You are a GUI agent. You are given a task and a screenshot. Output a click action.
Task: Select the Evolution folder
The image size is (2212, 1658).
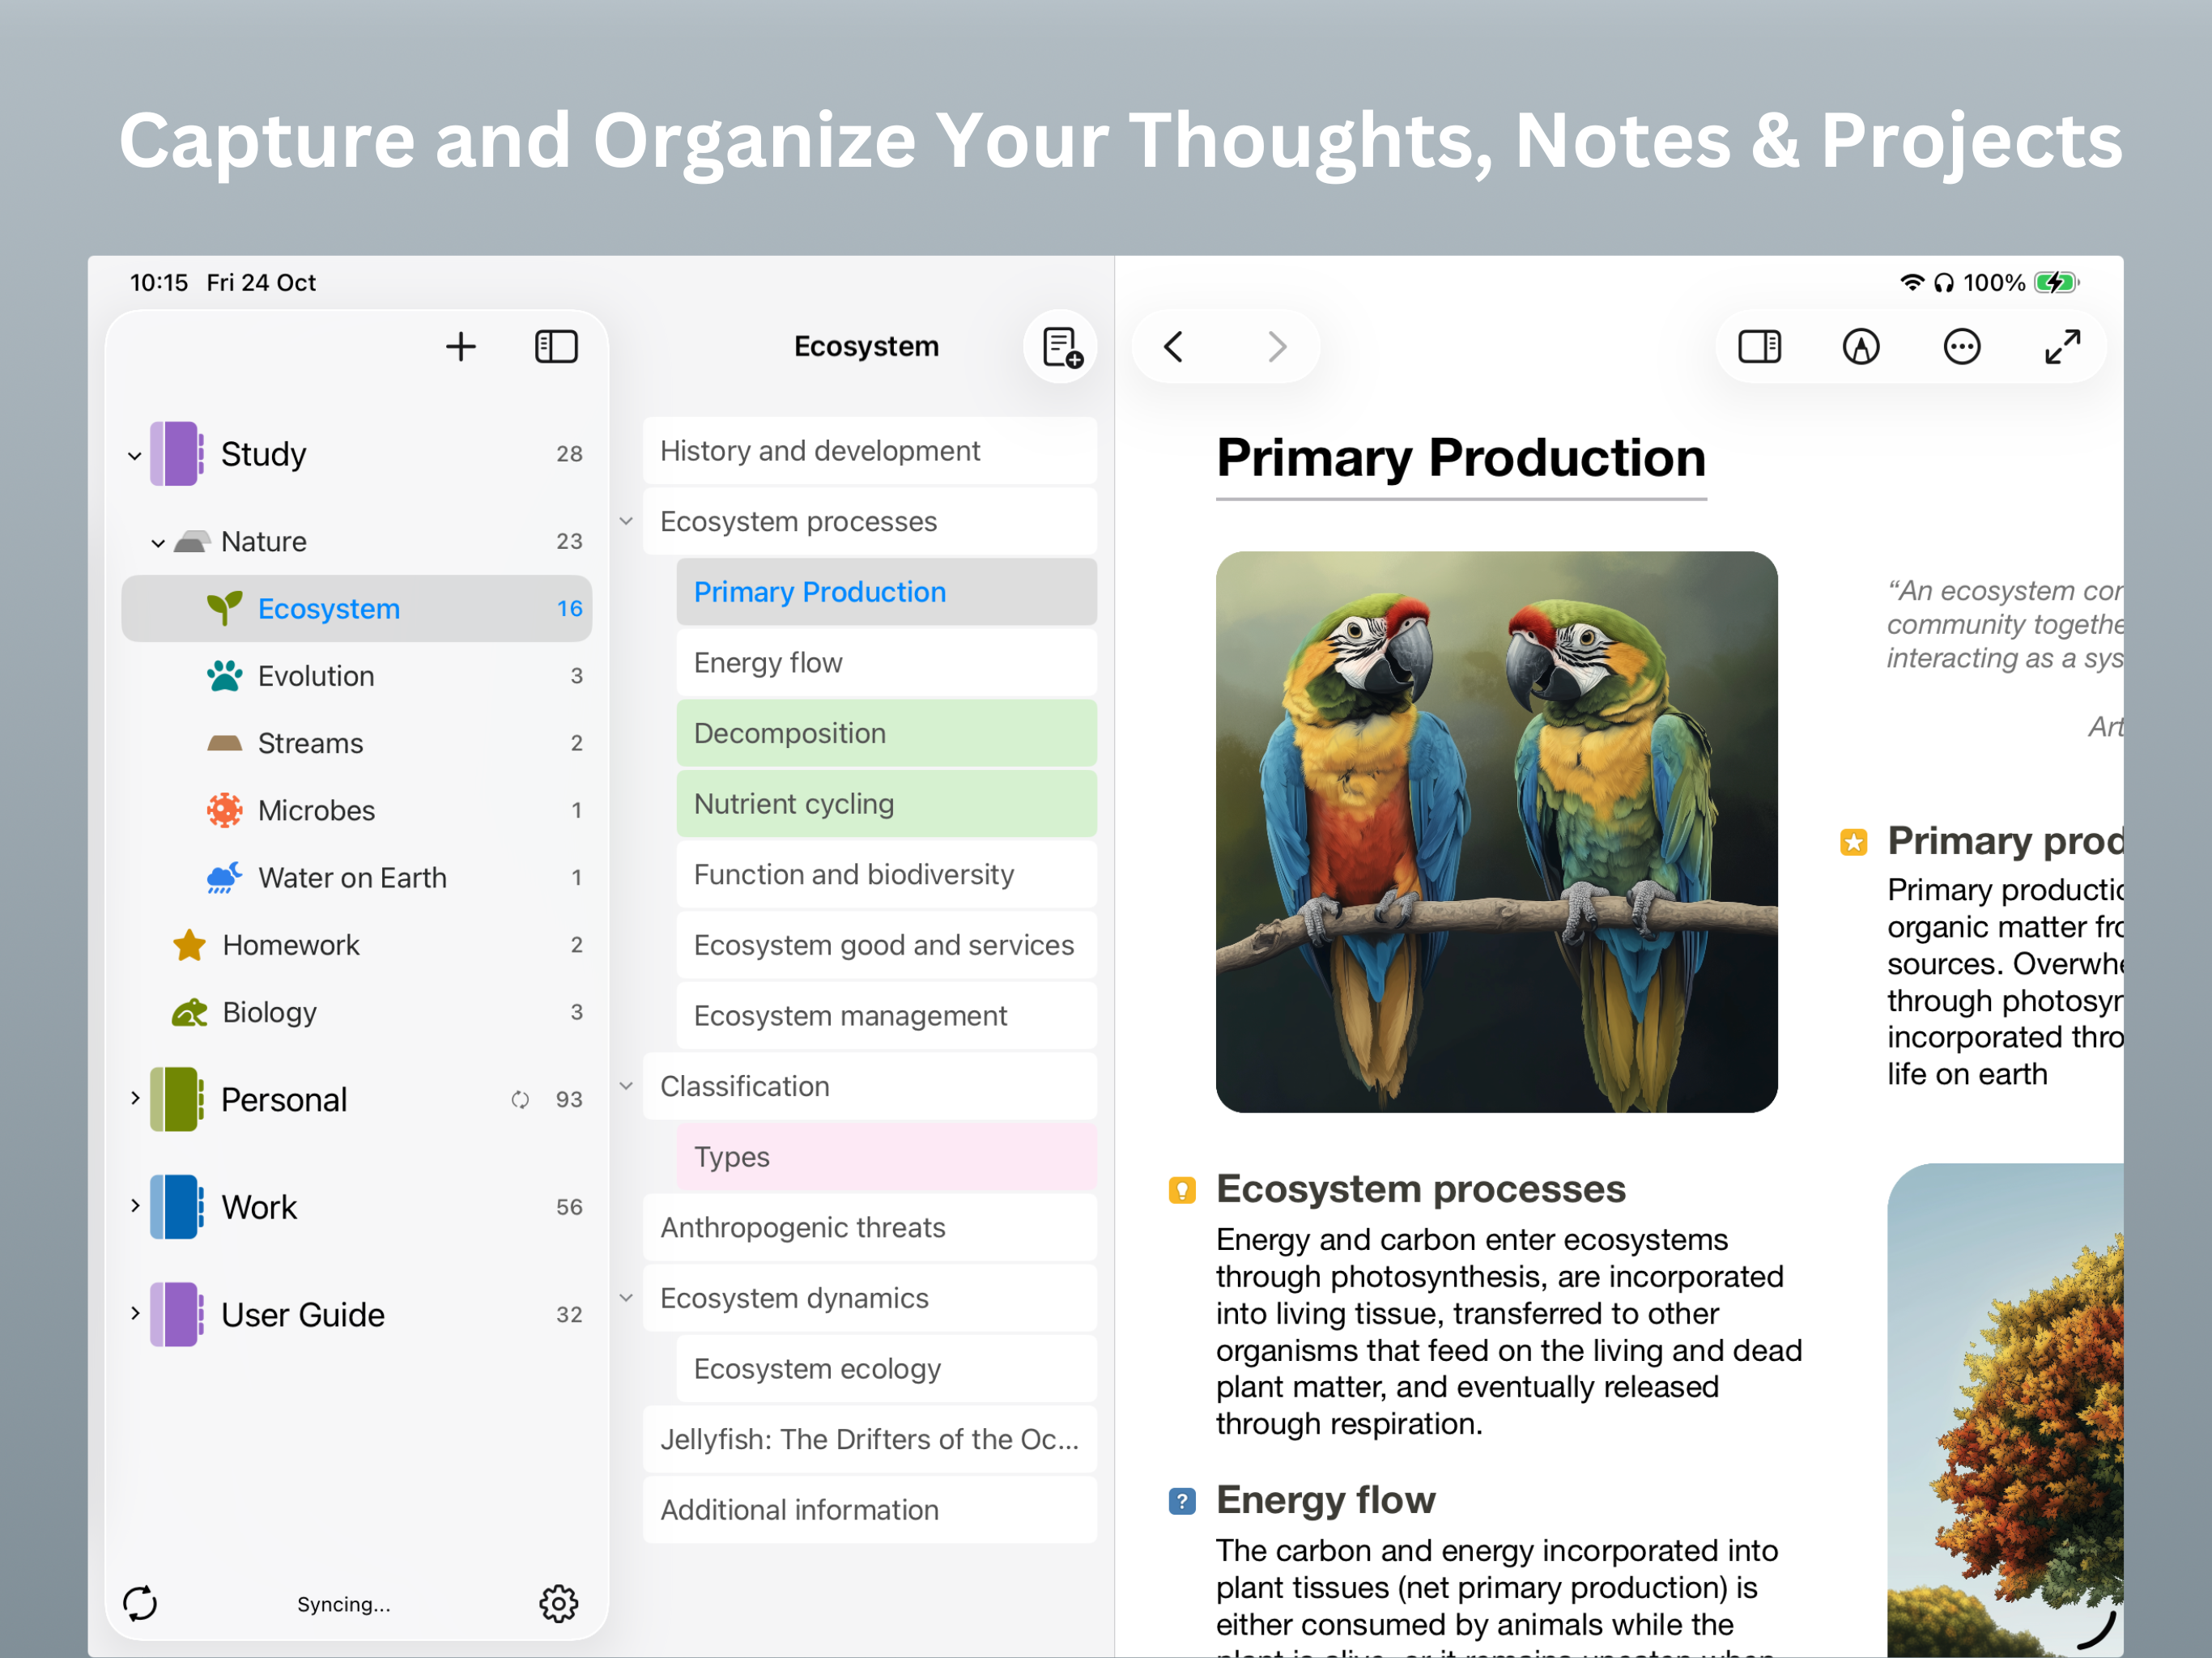click(316, 676)
